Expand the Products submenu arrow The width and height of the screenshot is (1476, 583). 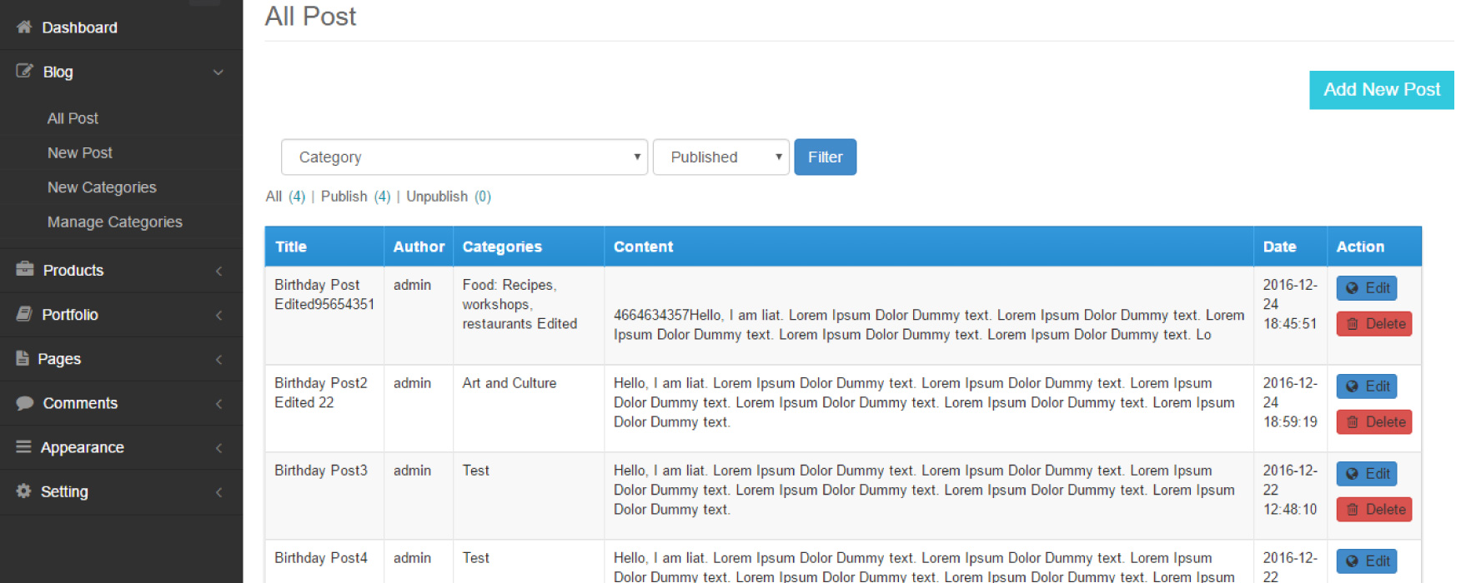pos(218,271)
